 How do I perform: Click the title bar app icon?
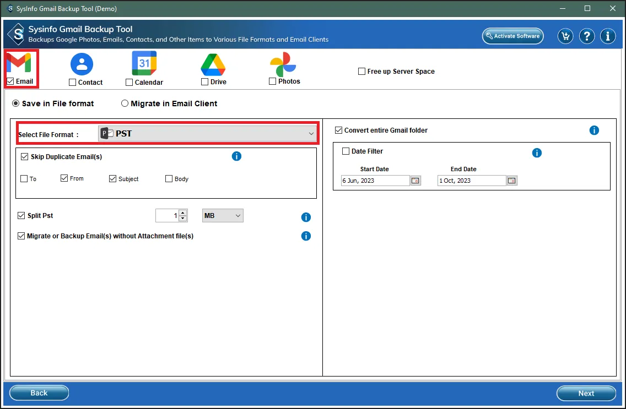10,8
